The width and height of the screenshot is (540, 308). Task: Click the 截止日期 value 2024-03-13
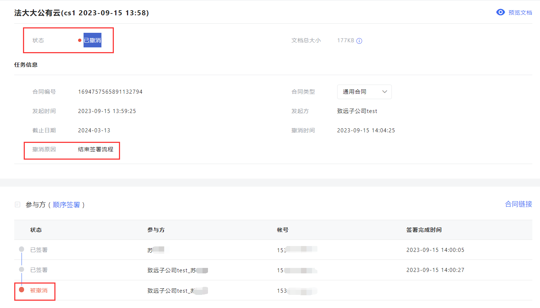click(x=94, y=130)
